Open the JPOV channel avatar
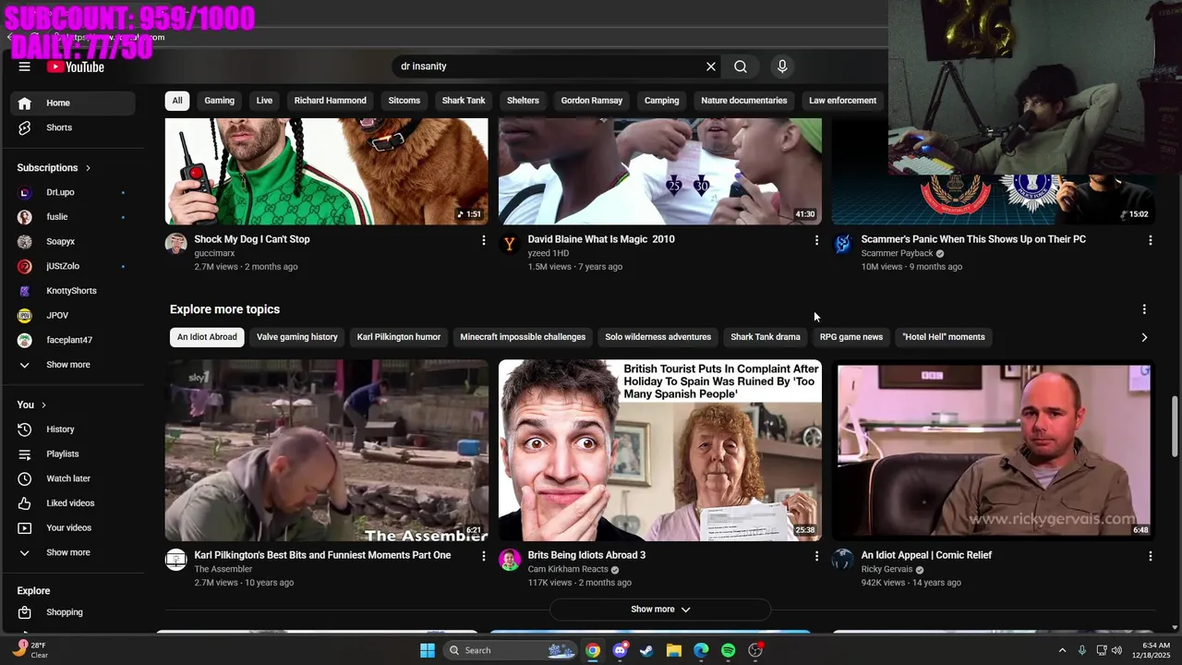This screenshot has width=1182, height=665. 25,315
